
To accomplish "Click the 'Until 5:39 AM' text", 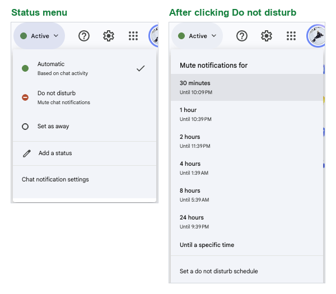I will click(x=194, y=200).
